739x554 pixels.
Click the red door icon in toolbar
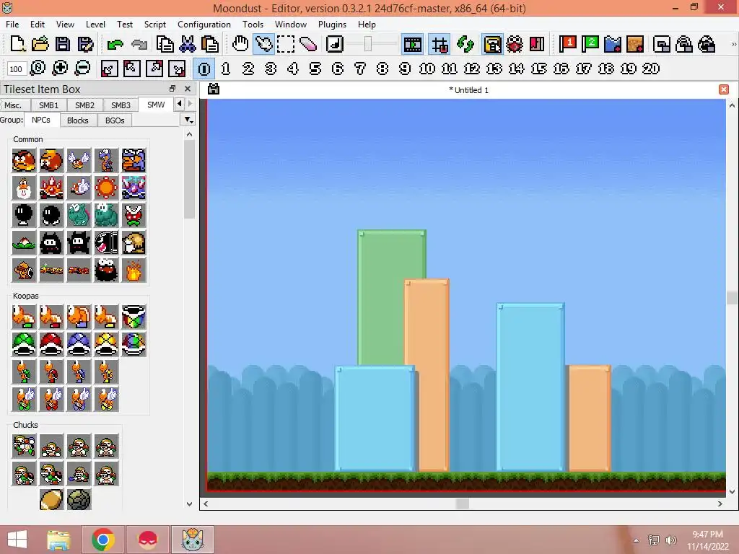537,44
